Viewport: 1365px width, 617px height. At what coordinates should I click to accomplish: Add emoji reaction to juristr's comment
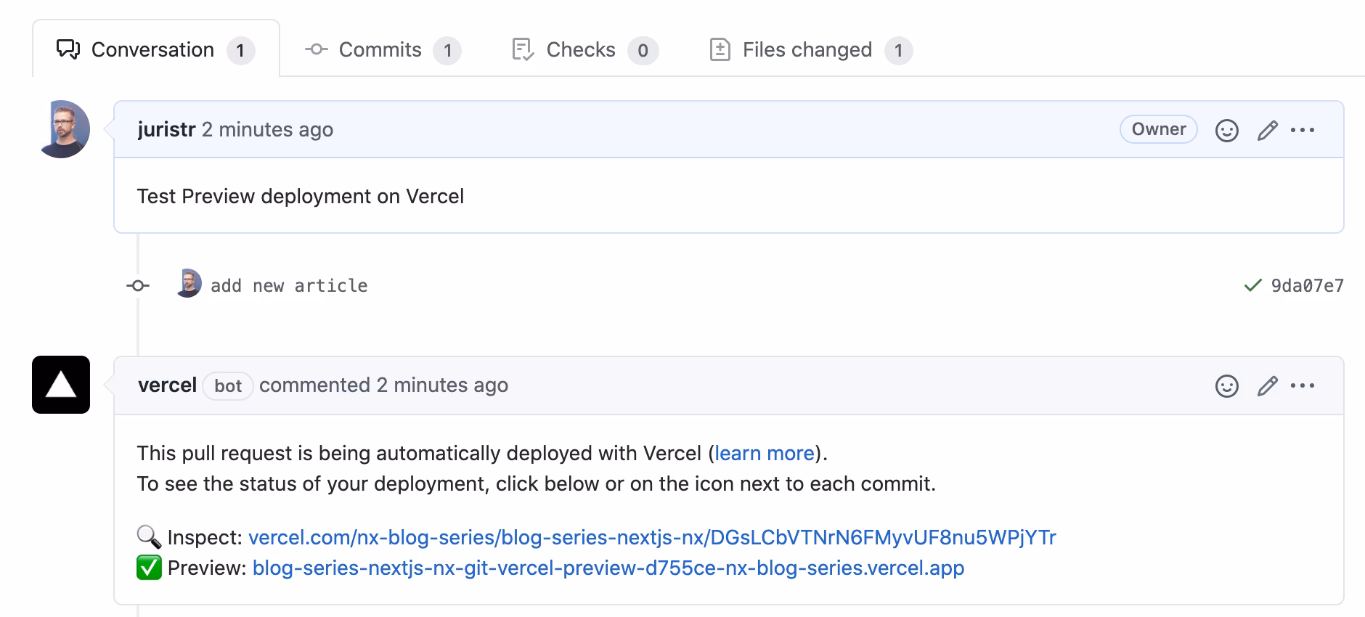tap(1226, 131)
